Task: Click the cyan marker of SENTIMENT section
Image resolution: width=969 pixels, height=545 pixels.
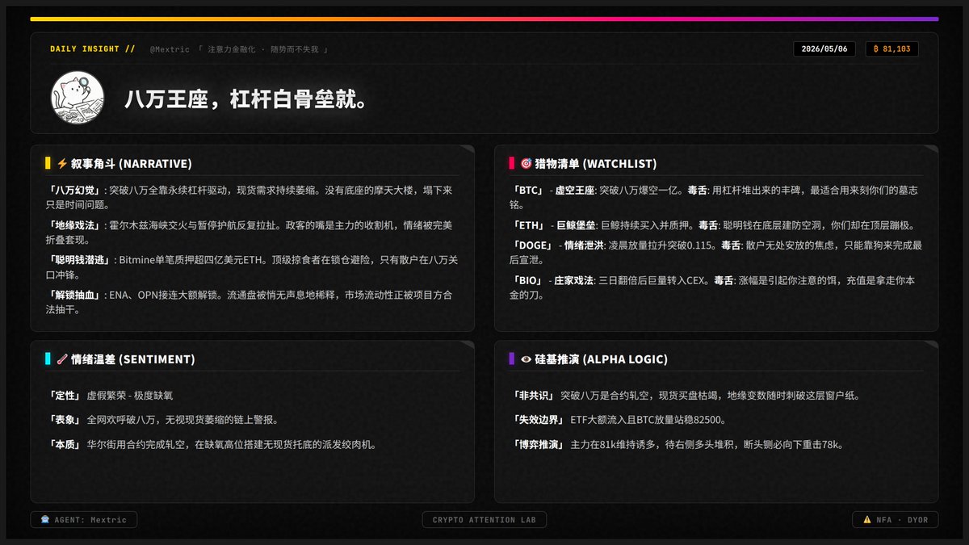Action: (x=48, y=359)
